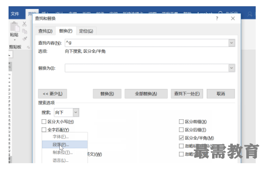Toggle the 全字匹配(Y) checkbox
The height and width of the screenshot is (169, 262).
pyautogui.click(x=44, y=130)
